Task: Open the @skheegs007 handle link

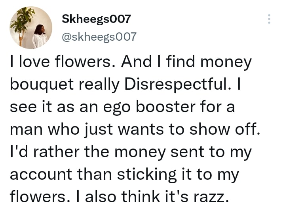Action: coord(99,37)
